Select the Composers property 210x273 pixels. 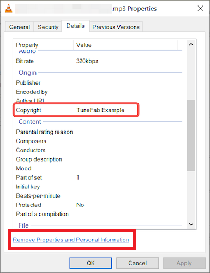[31, 141]
